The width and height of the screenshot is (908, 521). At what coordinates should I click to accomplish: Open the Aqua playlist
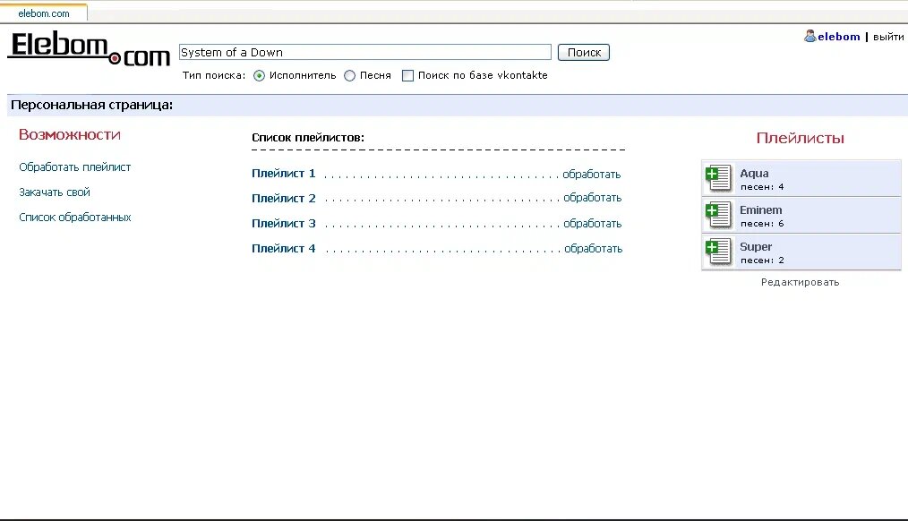point(754,173)
